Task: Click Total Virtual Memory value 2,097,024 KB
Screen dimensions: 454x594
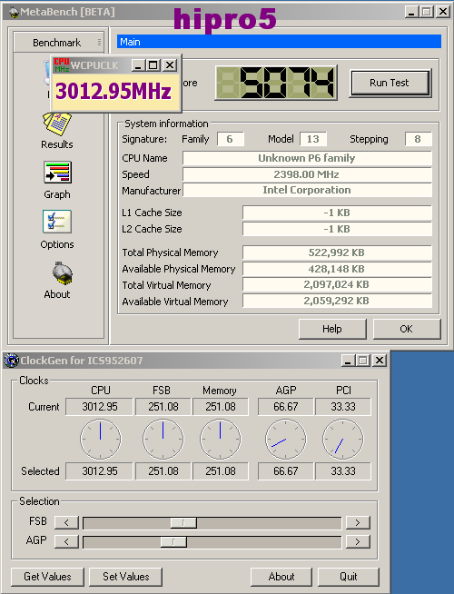Action: coord(337,284)
